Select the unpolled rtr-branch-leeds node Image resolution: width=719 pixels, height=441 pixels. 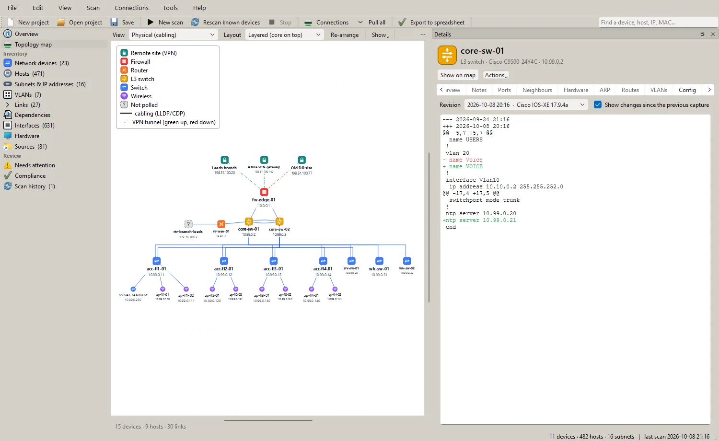tap(188, 224)
